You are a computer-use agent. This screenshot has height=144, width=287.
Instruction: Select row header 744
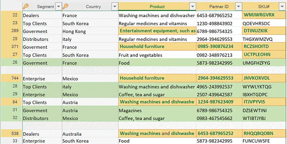click(12, 78)
